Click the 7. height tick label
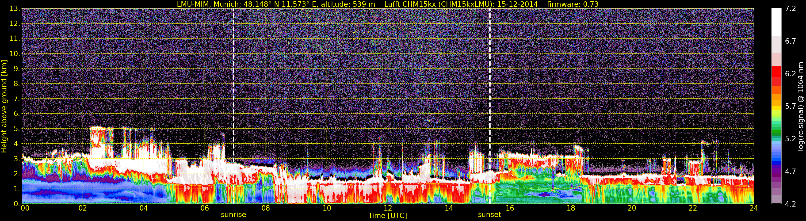Screen dimensions: 806x221 17,99
